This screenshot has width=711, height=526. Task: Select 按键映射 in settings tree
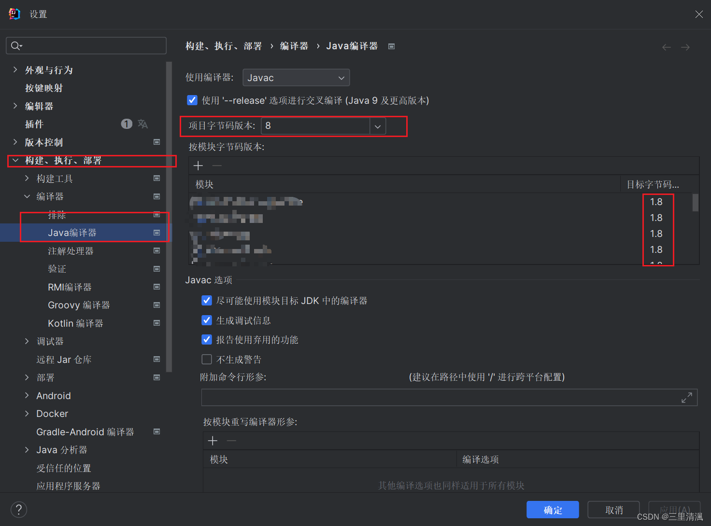tap(44, 88)
